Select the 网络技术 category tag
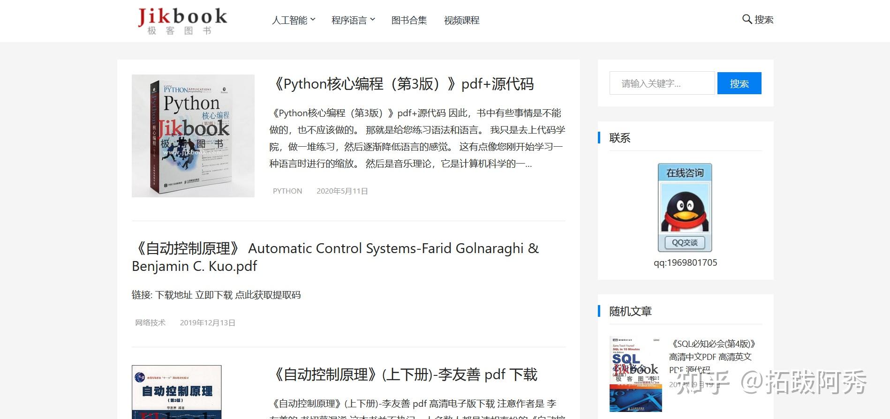890x419 pixels. pos(150,323)
